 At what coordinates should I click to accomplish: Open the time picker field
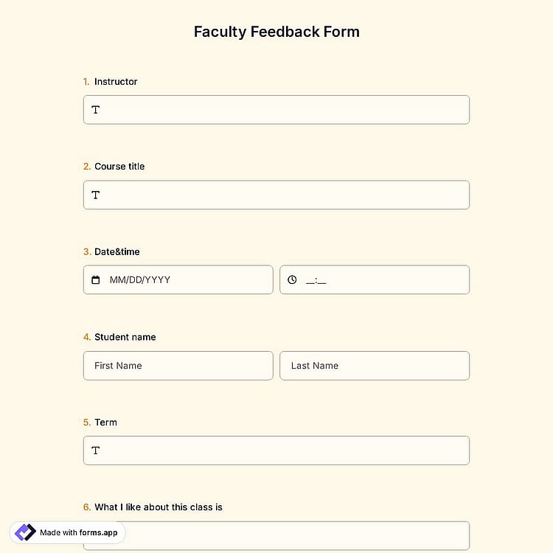click(375, 279)
